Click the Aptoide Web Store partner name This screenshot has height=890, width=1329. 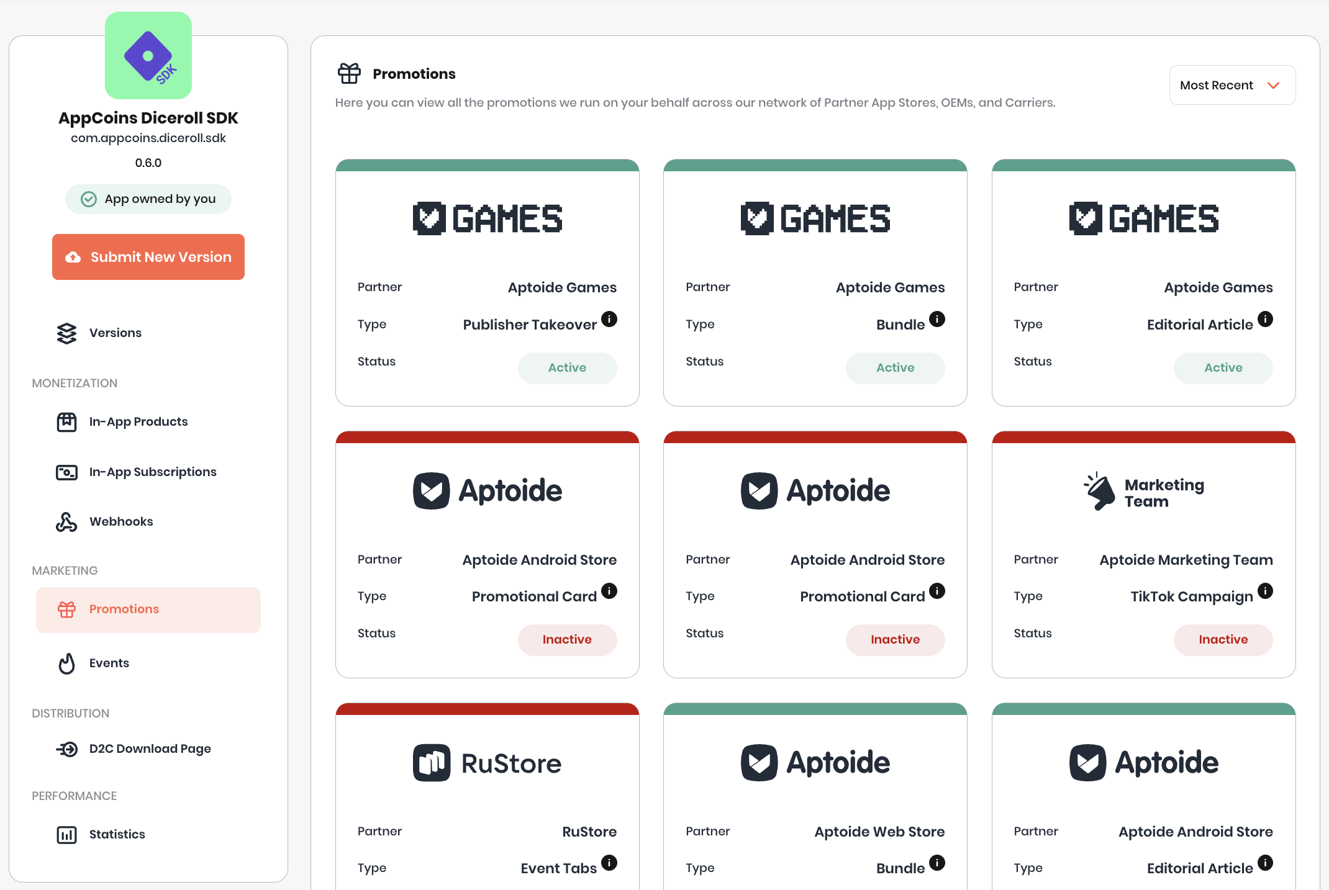(x=879, y=832)
